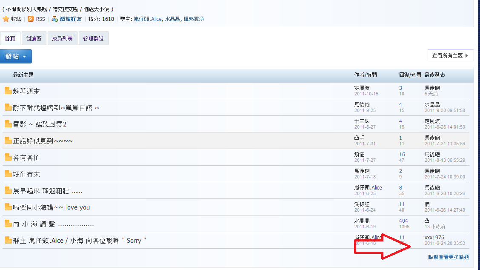480x270 pixels.
Task: Open topic 正話好似見到~~~~
Action: [43, 141]
